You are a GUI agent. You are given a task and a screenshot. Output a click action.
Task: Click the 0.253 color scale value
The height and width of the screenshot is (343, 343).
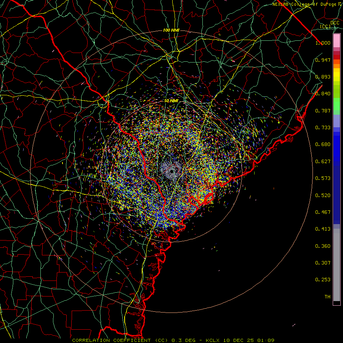tap(323, 280)
